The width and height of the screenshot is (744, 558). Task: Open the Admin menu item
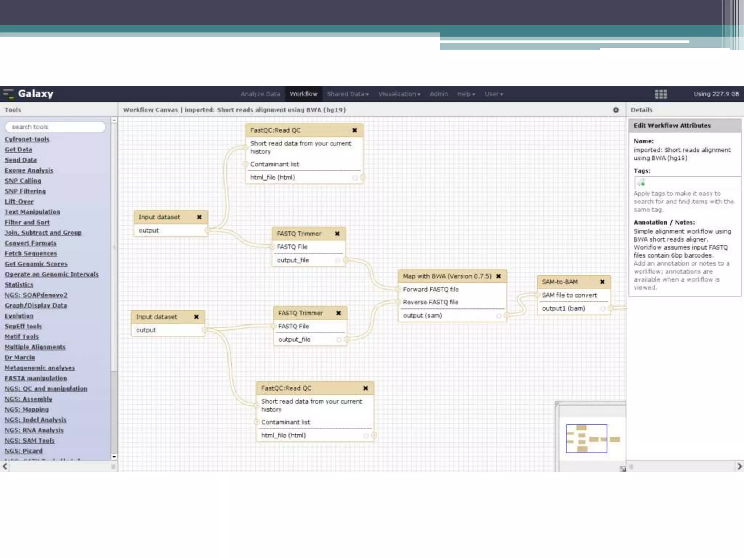[438, 94]
